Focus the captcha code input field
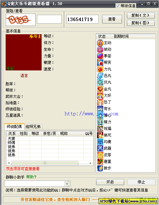The width and height of the screenshot is (159, 205). coord(49,19)
